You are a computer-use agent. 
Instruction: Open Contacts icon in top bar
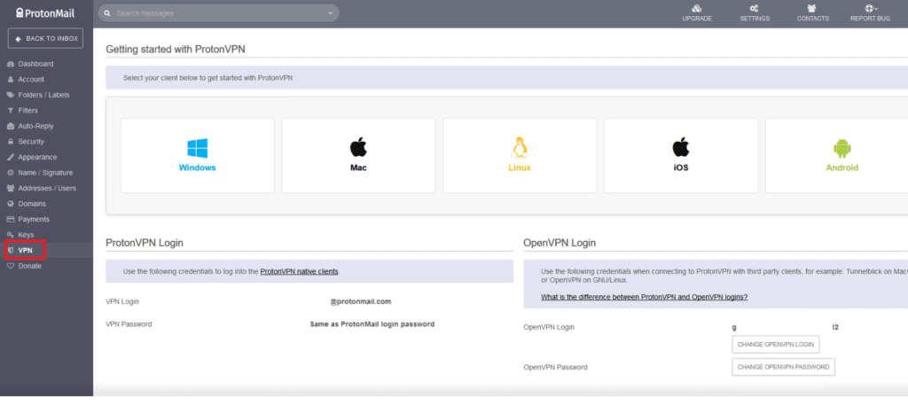click(x=812, y=8)
